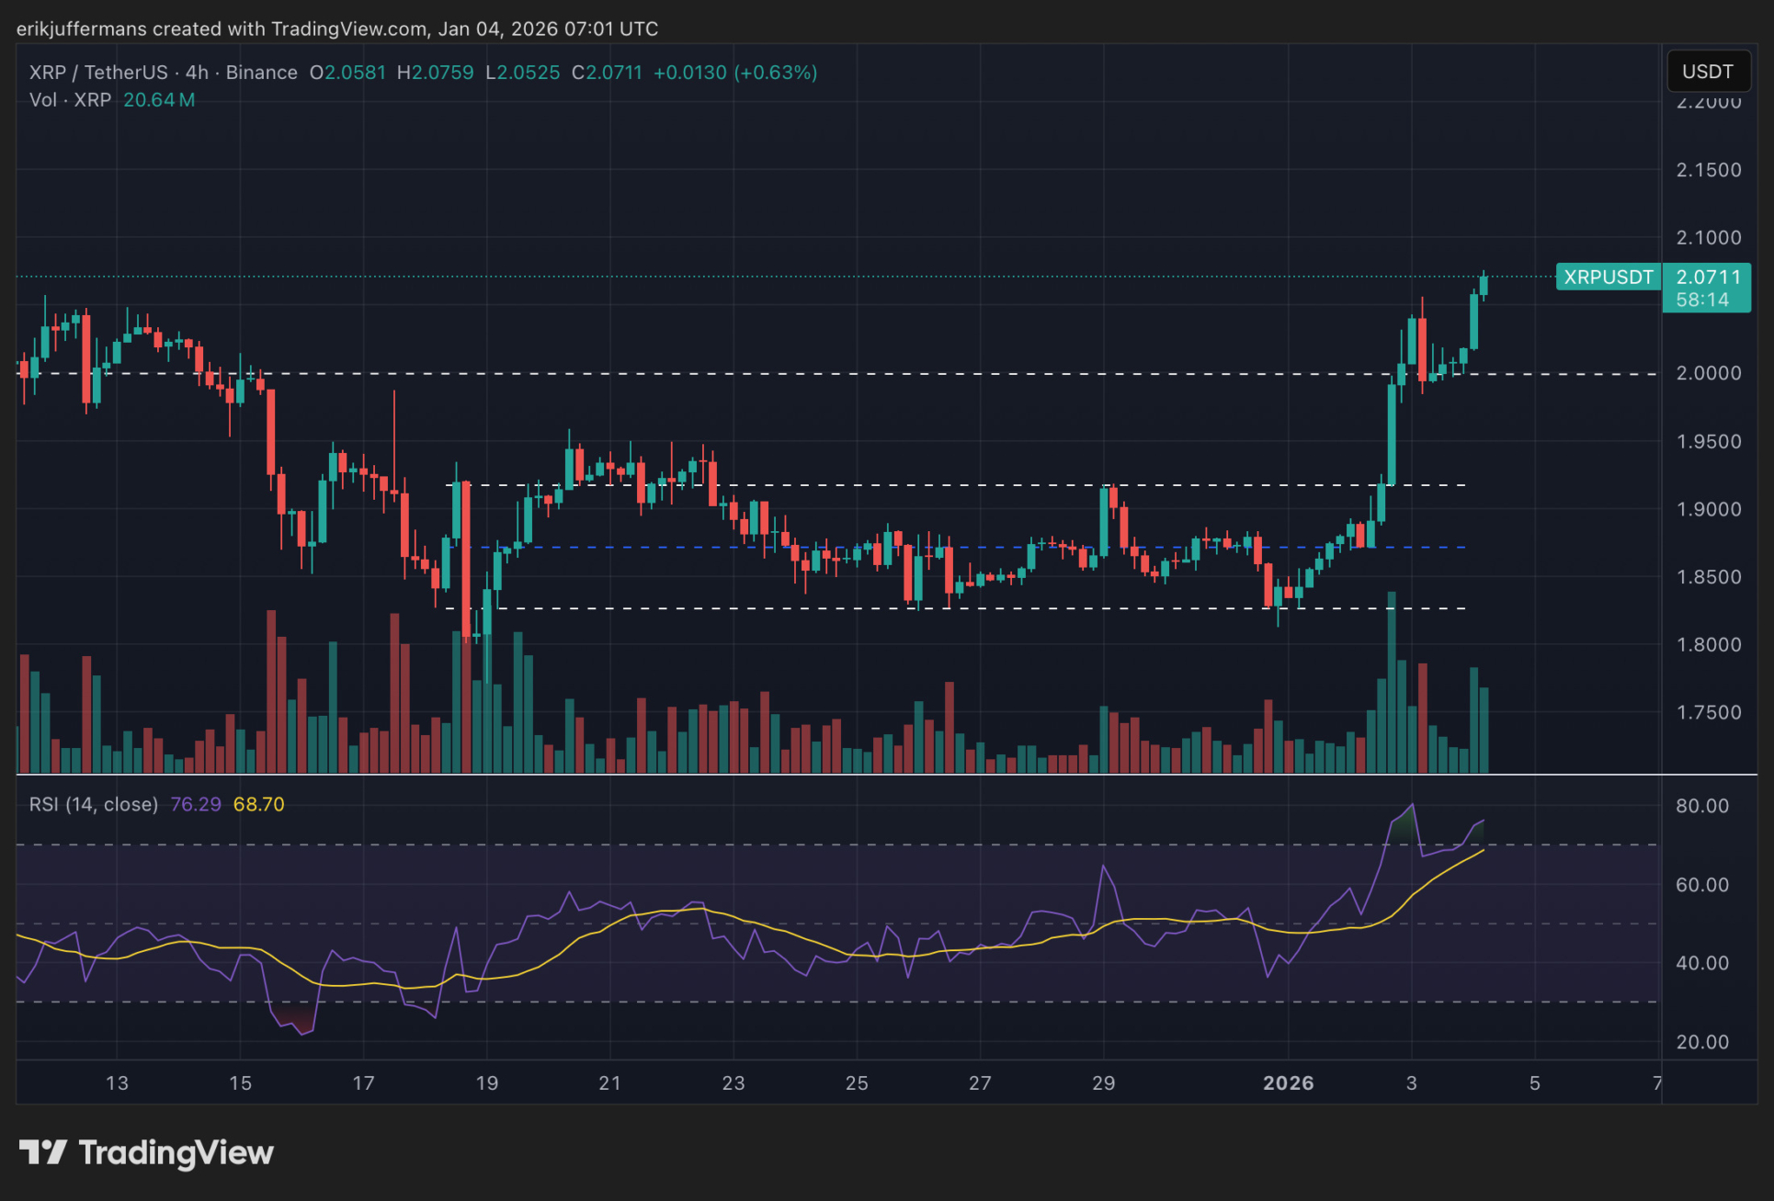Click the latest green candle at chart top
This screenshot has width=1774, height=1201.
[x=1484, y=286]
